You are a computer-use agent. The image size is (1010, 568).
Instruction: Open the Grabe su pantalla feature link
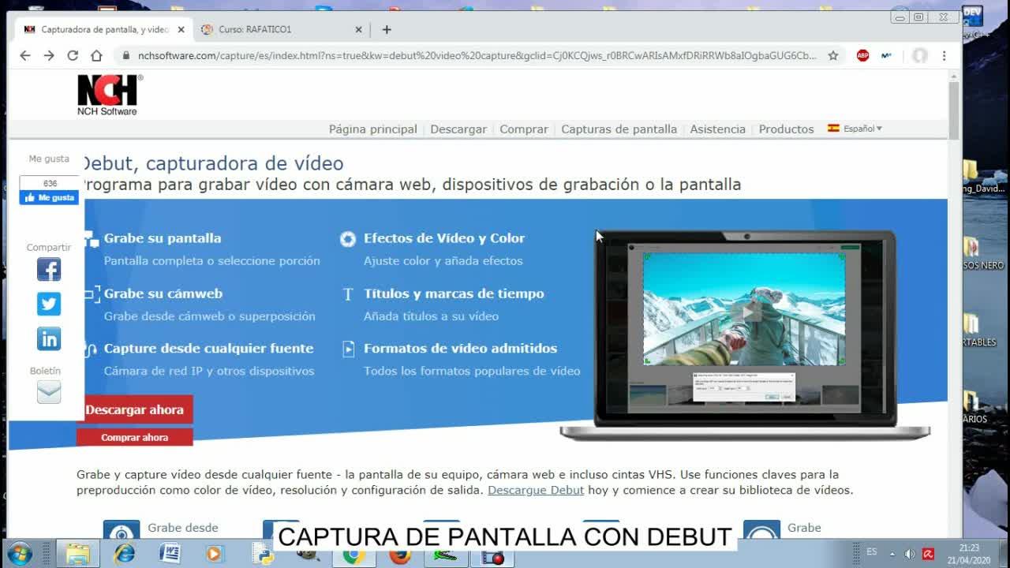click(x=163, y=238)
